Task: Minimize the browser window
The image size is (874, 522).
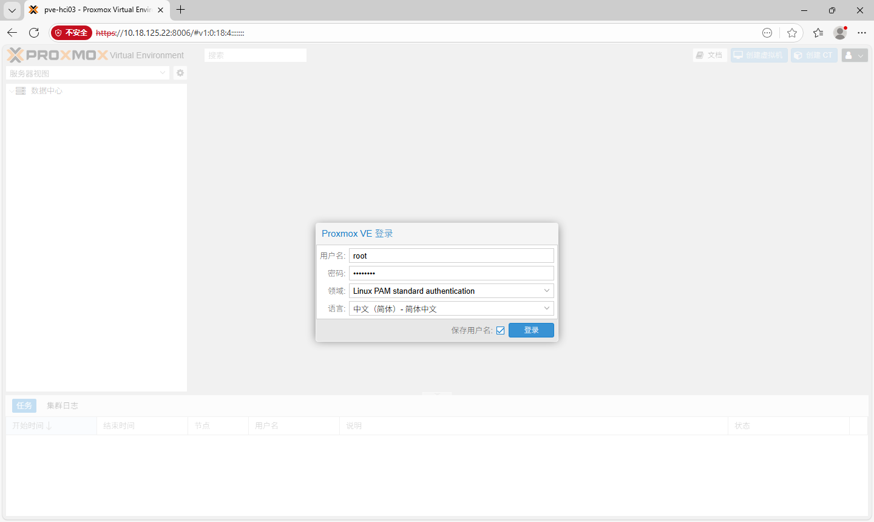Action: click(804, 10)
